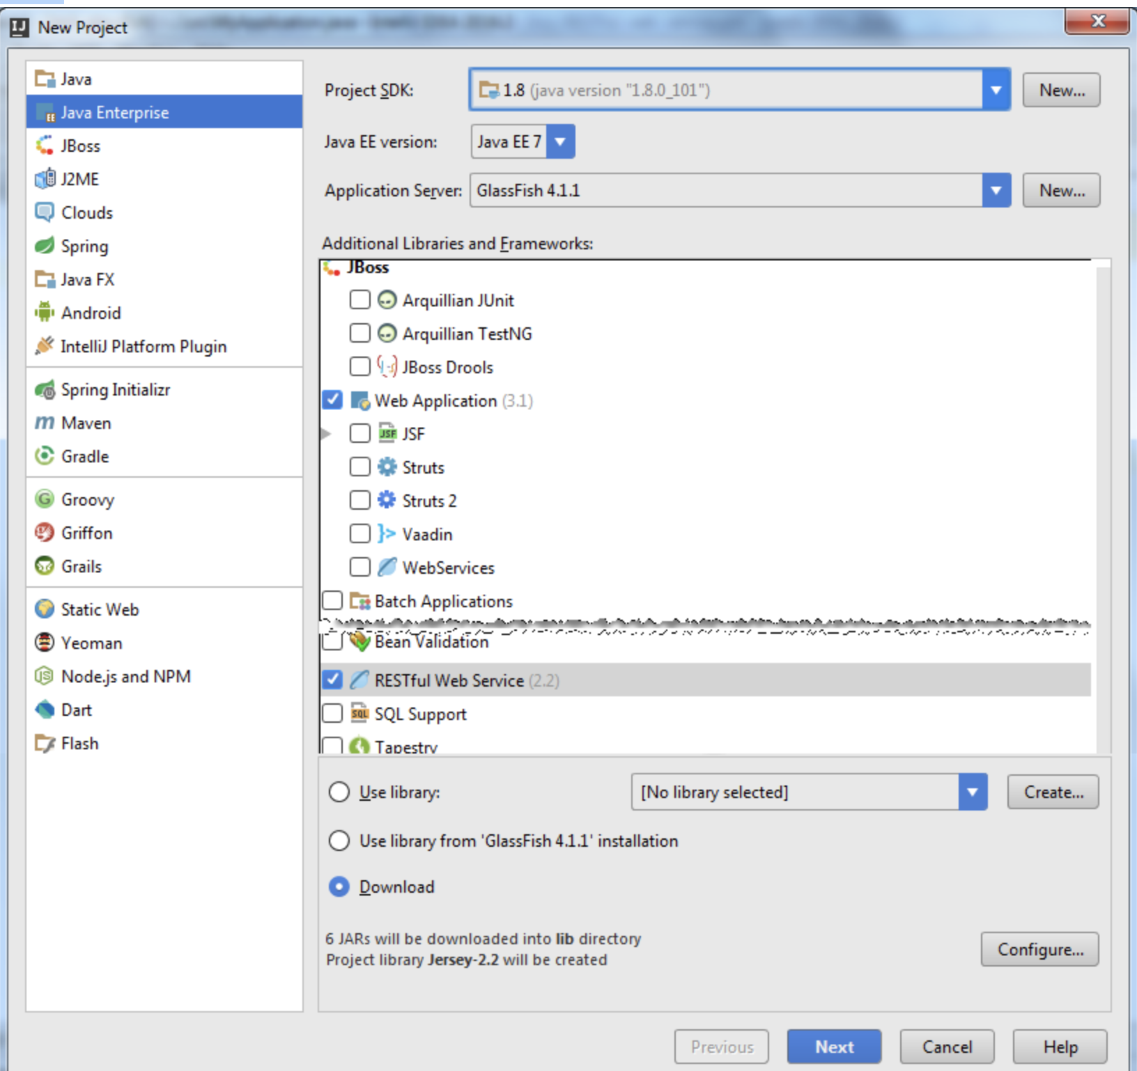The width and height of the screenshot is (1137, 1071).
Task: Click the Maven icon
Action: coord(45,423)
